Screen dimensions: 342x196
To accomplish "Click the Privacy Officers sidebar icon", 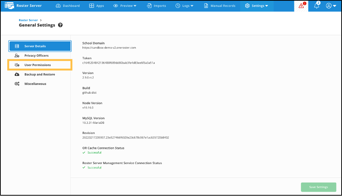I will (17, 56).
